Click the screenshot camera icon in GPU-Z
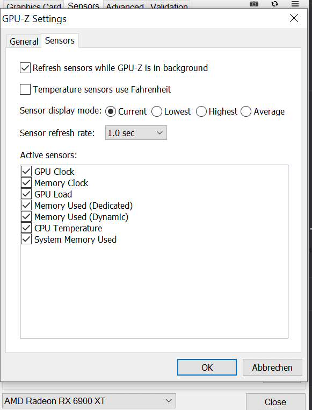The width and height of the screenshot is (312, 410). click(254, 4)
